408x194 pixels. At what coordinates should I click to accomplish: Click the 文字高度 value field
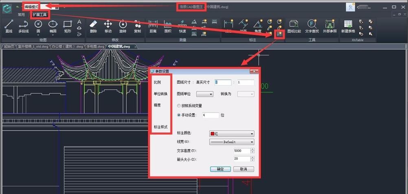tap(242, 151)
